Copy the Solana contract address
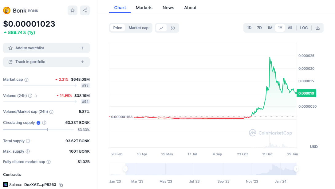The height and width of the screenshot is (189, 335). point(61,185)
